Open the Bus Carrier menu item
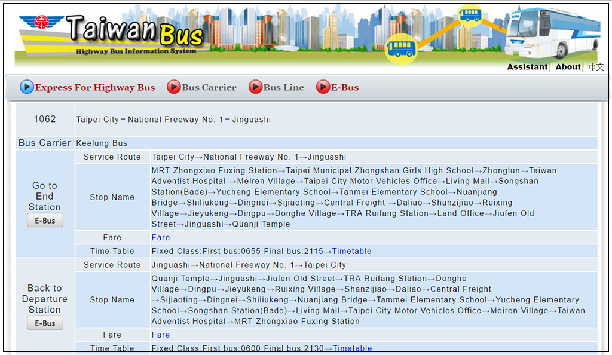This screenshot has width=612, height=355. pyautogui.click(x=209, y=87)
